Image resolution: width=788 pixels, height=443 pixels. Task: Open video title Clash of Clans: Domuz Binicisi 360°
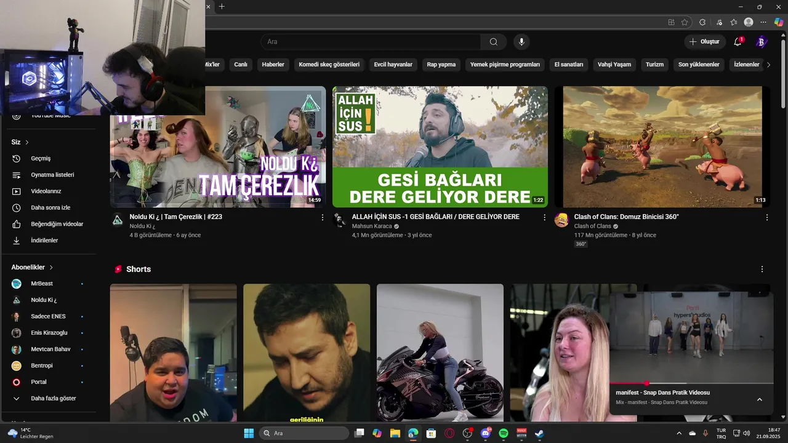(626, 217)
